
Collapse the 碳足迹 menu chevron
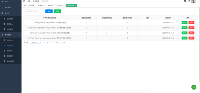tap(19, 13)
